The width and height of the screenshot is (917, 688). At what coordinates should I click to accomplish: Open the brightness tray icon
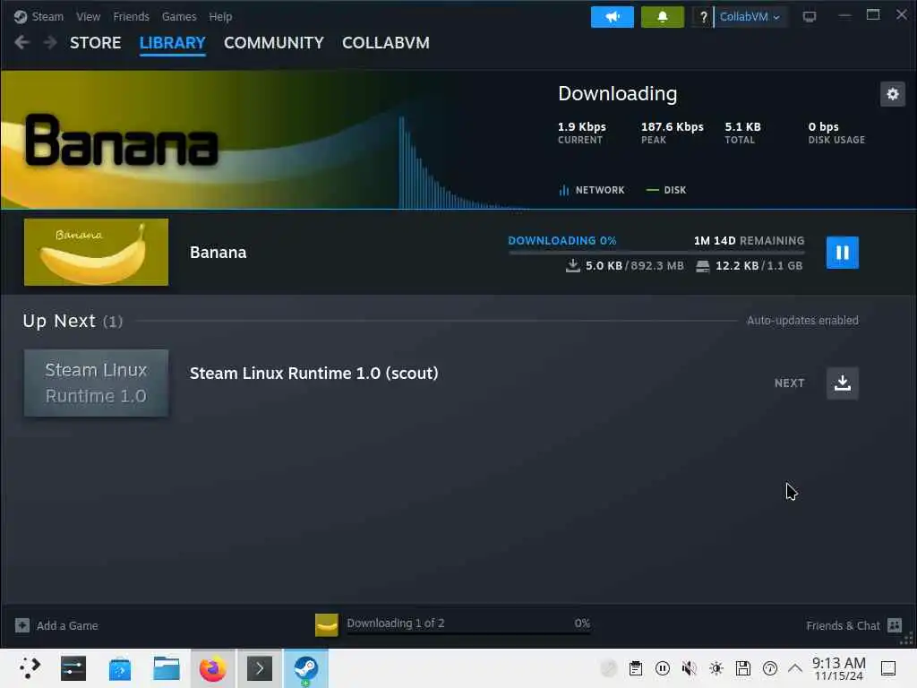tap(716, 668)
